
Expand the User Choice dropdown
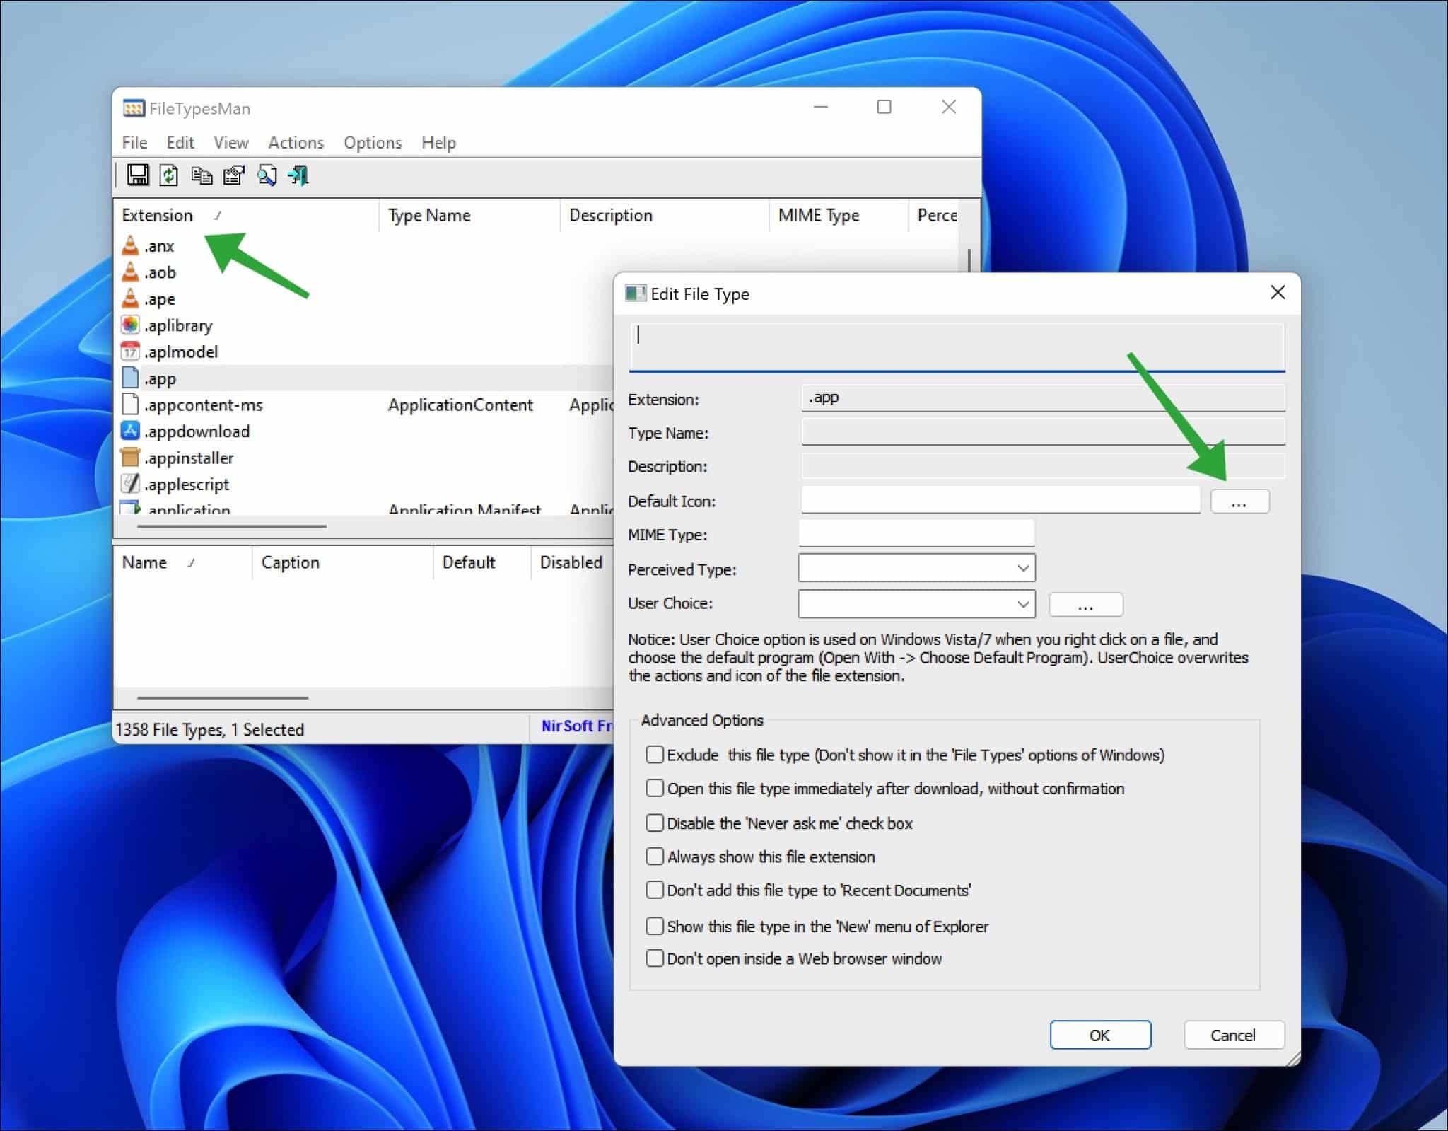[1021, 603]
